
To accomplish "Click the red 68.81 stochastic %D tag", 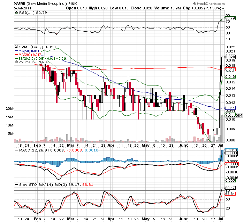I will (230, 194).
